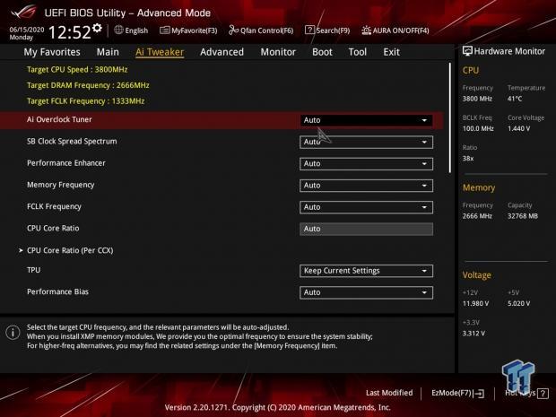Open MyFavorite(F3) shortcut
The image size is (556, 417).
click(188, 30)
